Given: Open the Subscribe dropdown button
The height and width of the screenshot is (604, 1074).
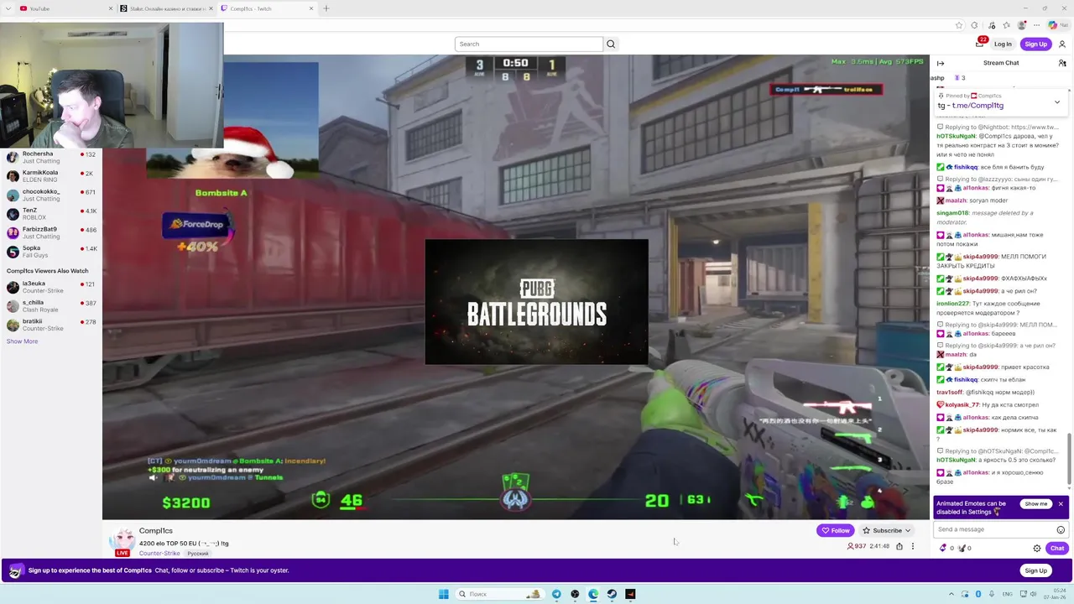Looking at the screenshot, I should (x=885, y=530).
